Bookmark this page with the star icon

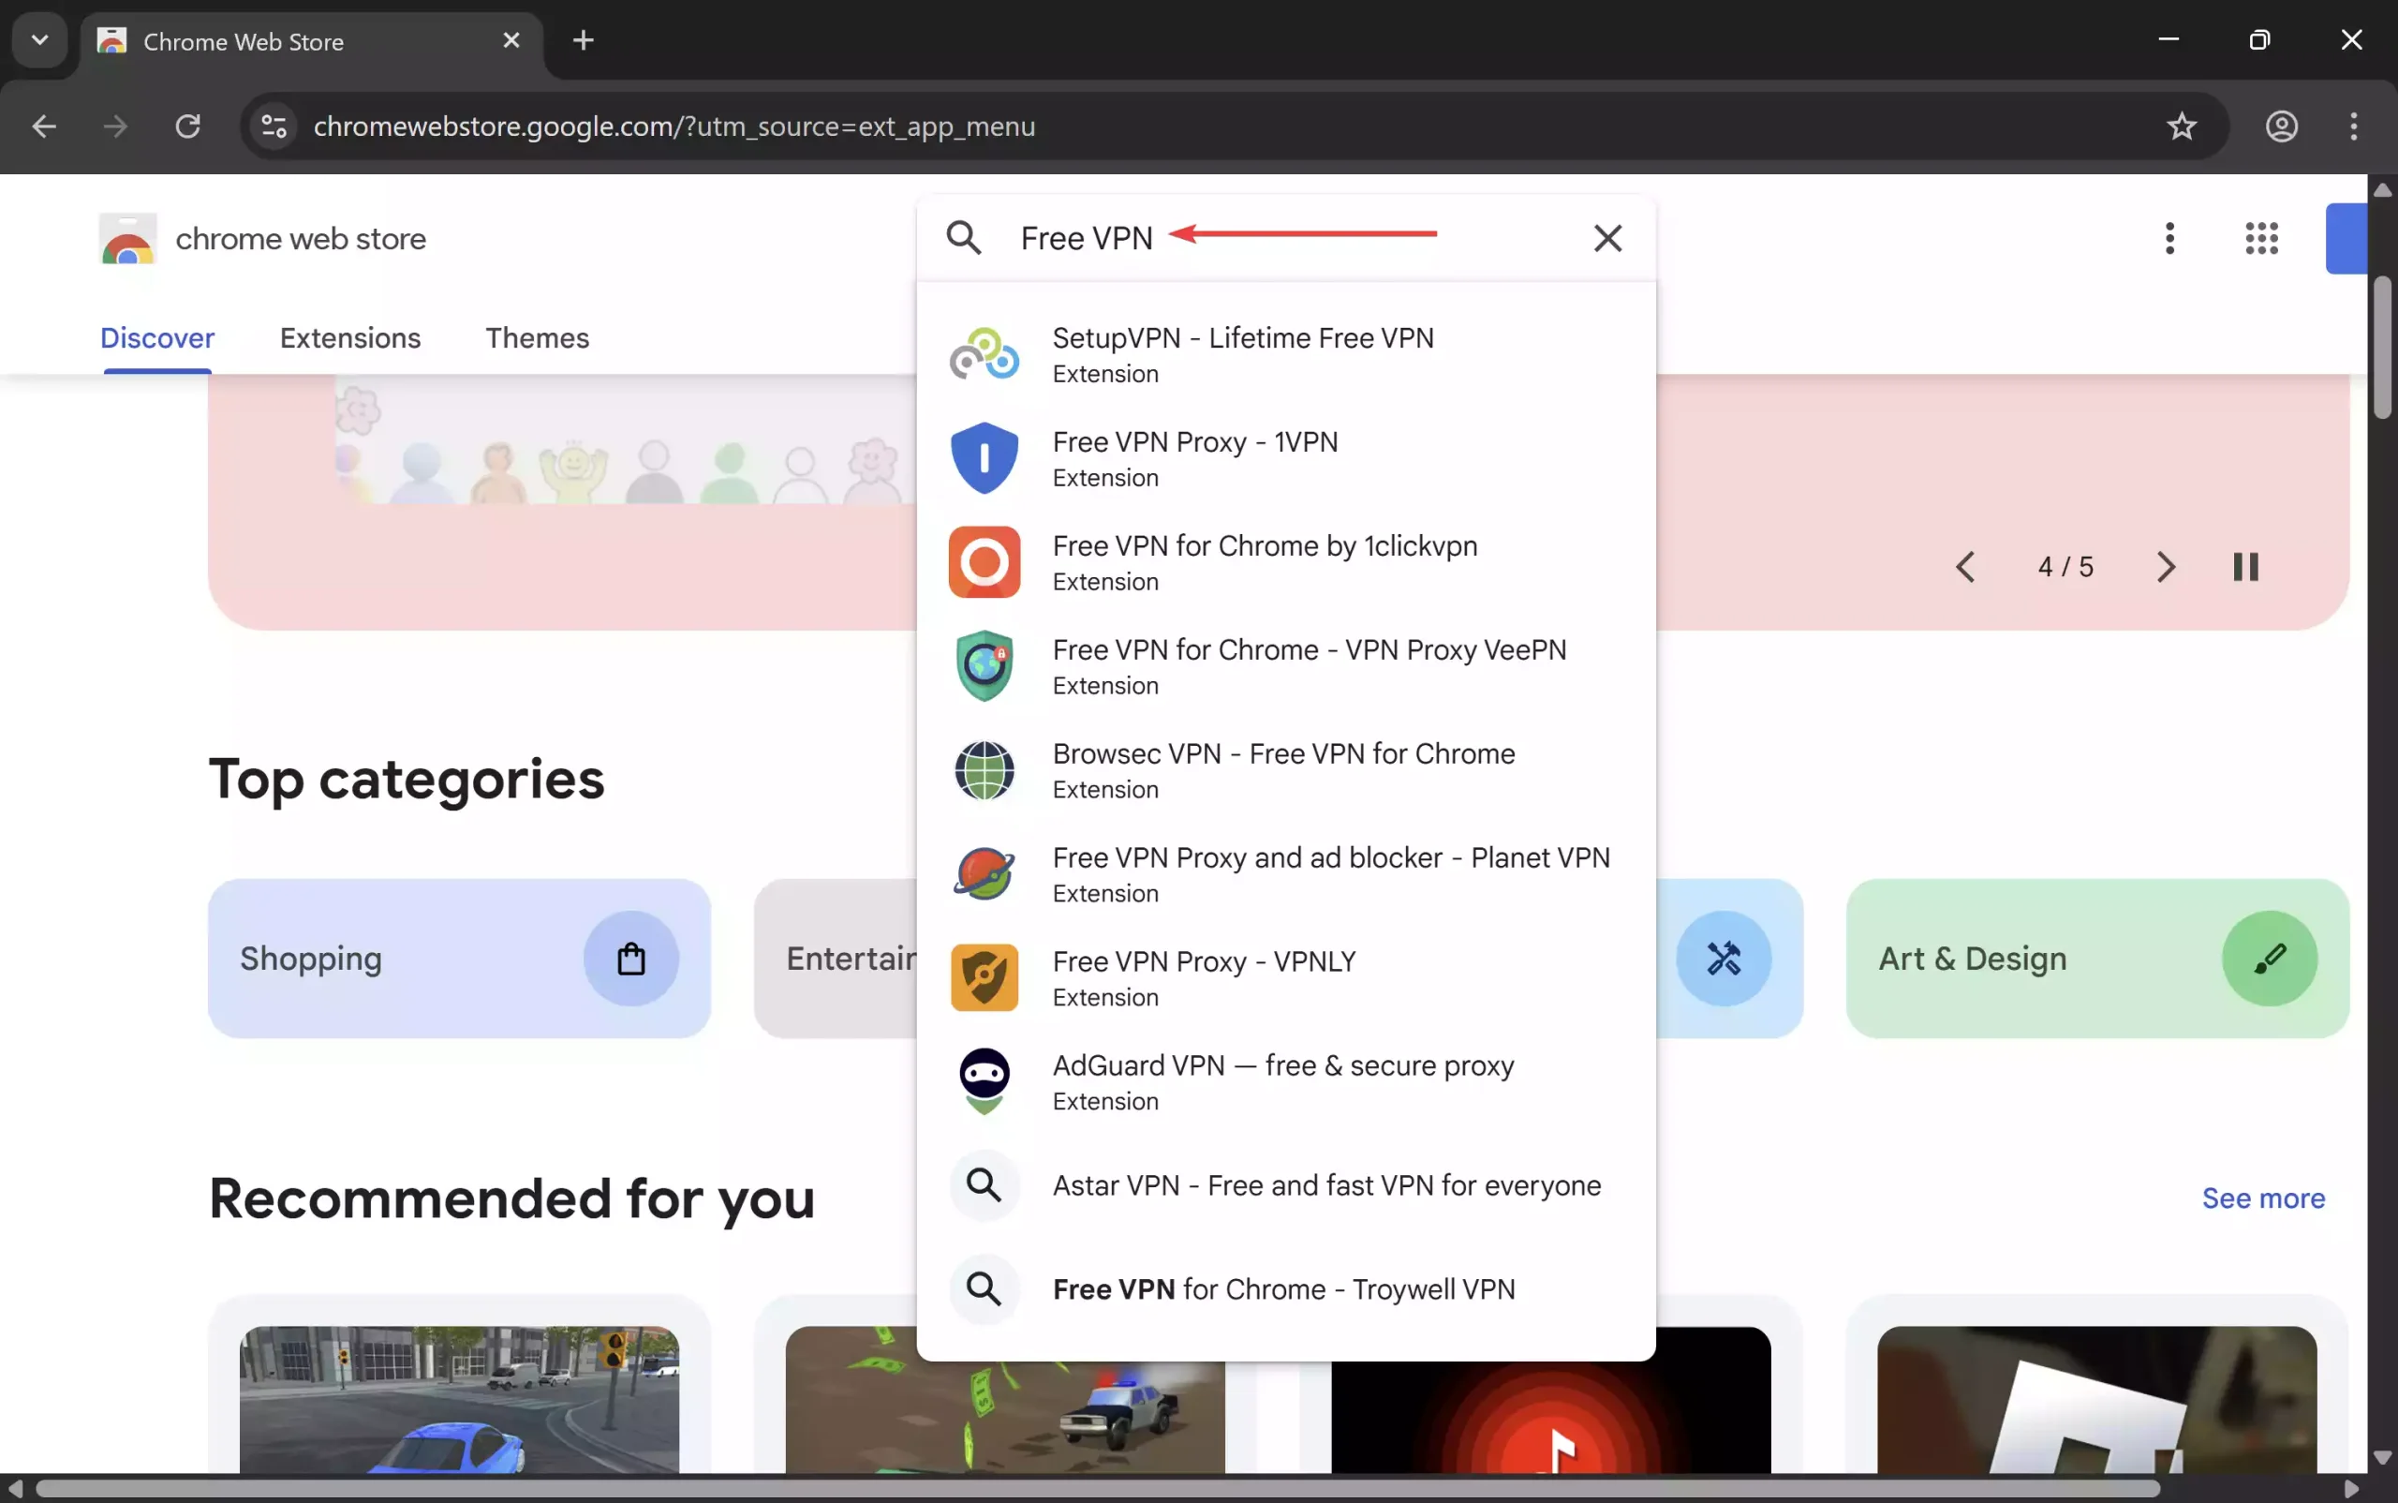pos(2183,126)
